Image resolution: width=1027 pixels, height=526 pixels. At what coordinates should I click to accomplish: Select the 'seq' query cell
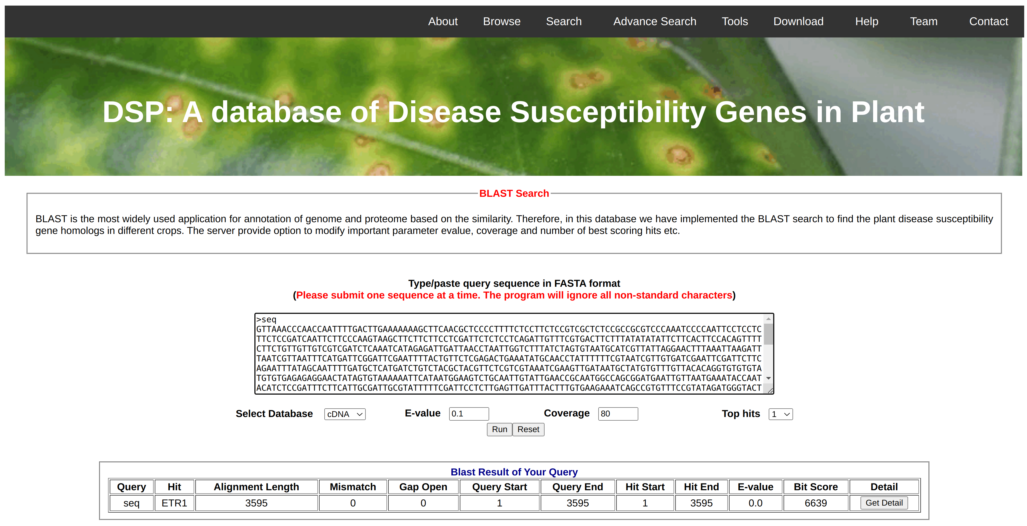point(131,503)
